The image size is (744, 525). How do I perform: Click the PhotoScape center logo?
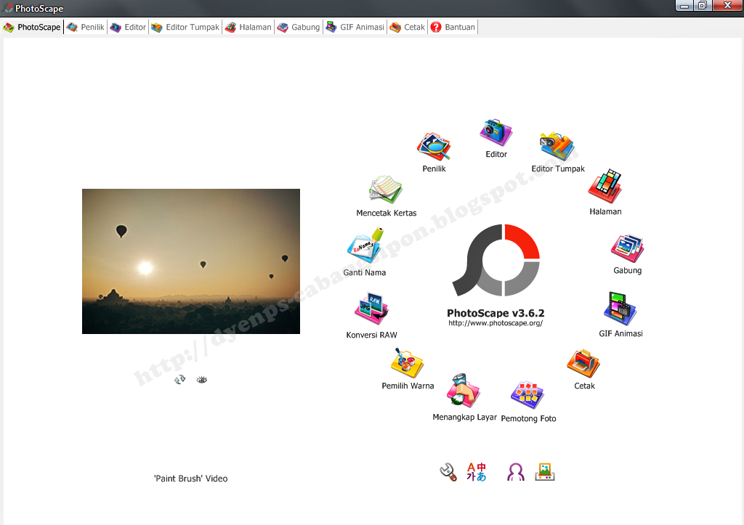[496, 260]
